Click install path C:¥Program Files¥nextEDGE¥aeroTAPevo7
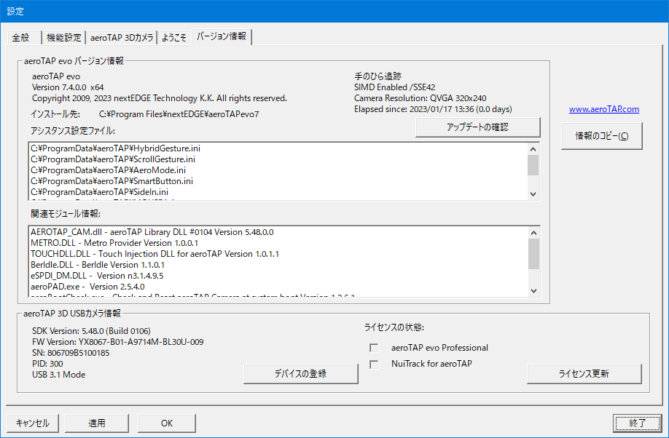This screenshot has width=669, height=438. (x=179, y=114)
